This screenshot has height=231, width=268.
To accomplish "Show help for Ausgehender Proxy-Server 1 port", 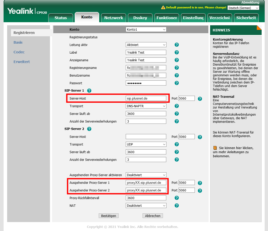I will coord(200,183).
